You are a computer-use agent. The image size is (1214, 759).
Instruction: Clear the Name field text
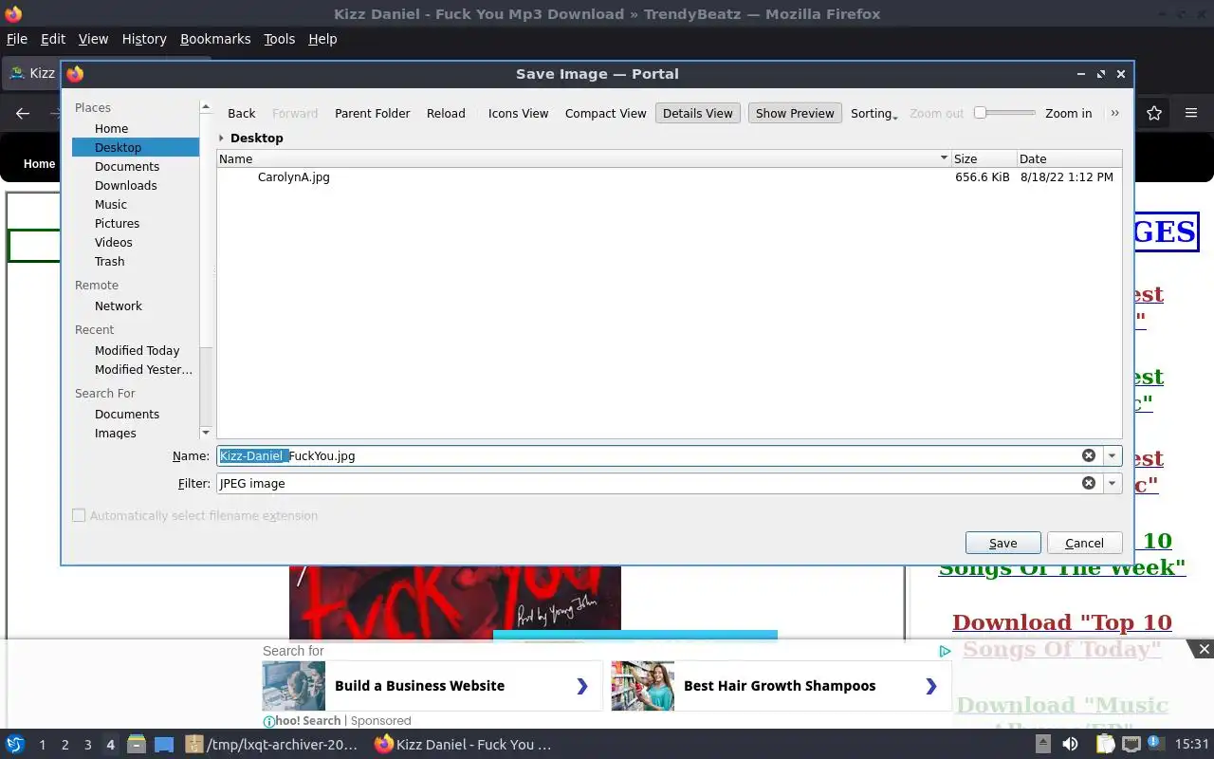(1089, 455)
